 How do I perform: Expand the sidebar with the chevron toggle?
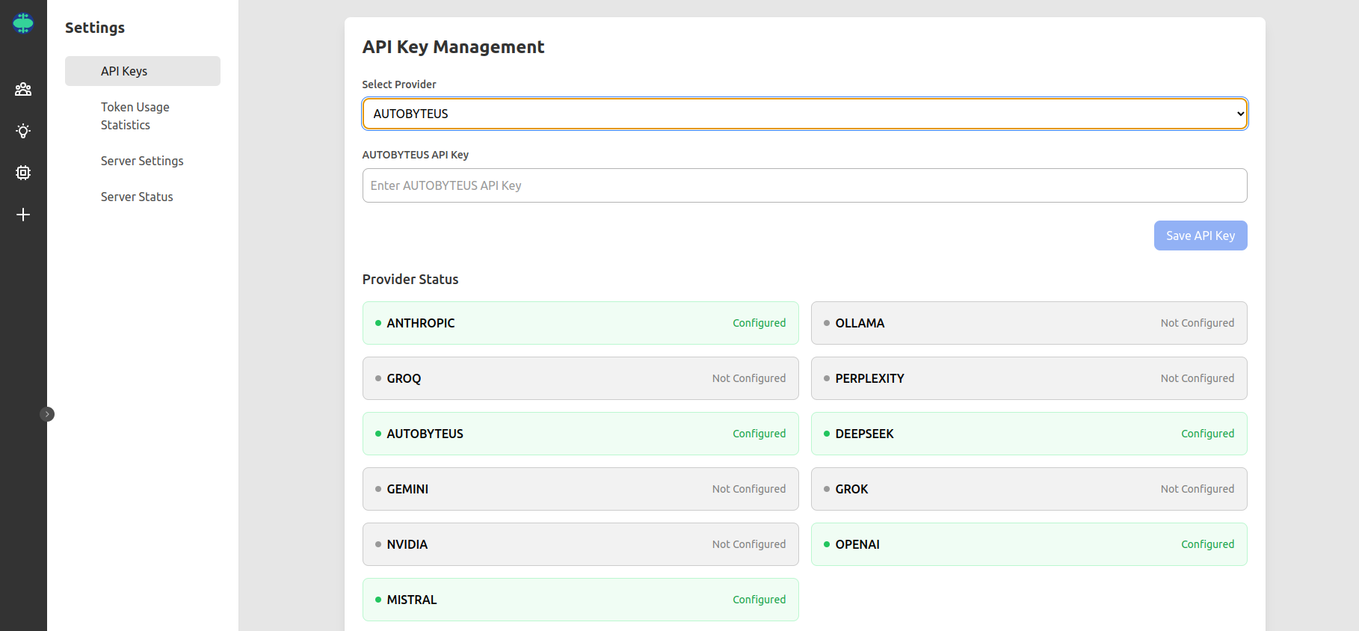47,414
